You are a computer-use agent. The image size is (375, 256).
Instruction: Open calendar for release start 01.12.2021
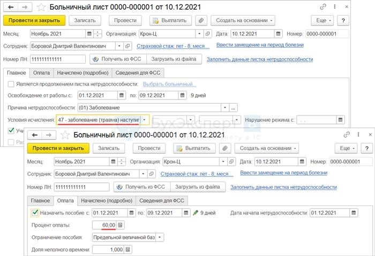(122, 96)
